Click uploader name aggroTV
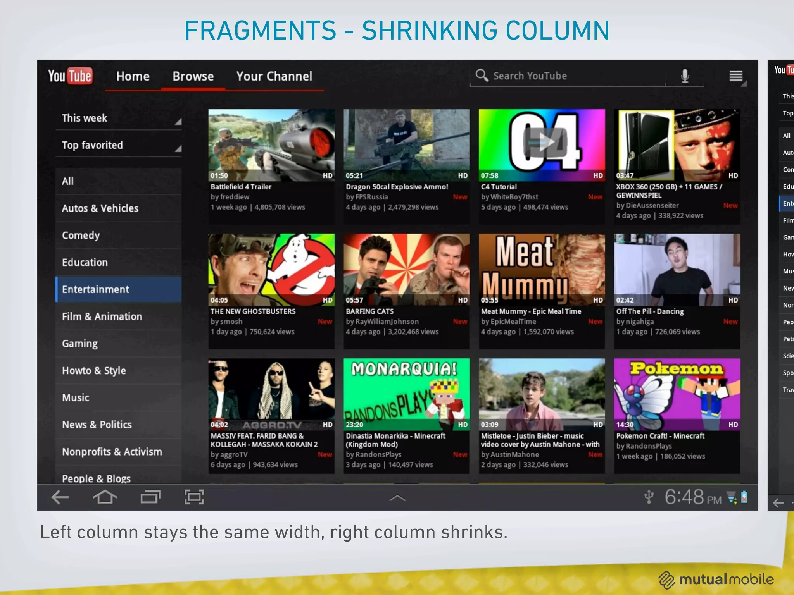This screenshot has width=794, height=595. click(x=234, y=454)
